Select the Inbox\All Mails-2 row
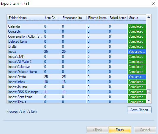This screenshot has height=134, width=158. [77, 62]
